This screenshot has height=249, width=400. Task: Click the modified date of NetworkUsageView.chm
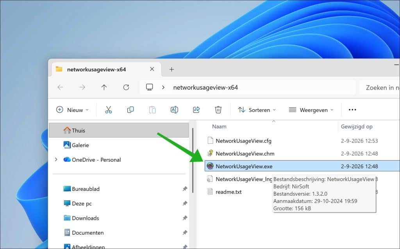(x=359, y=154)
